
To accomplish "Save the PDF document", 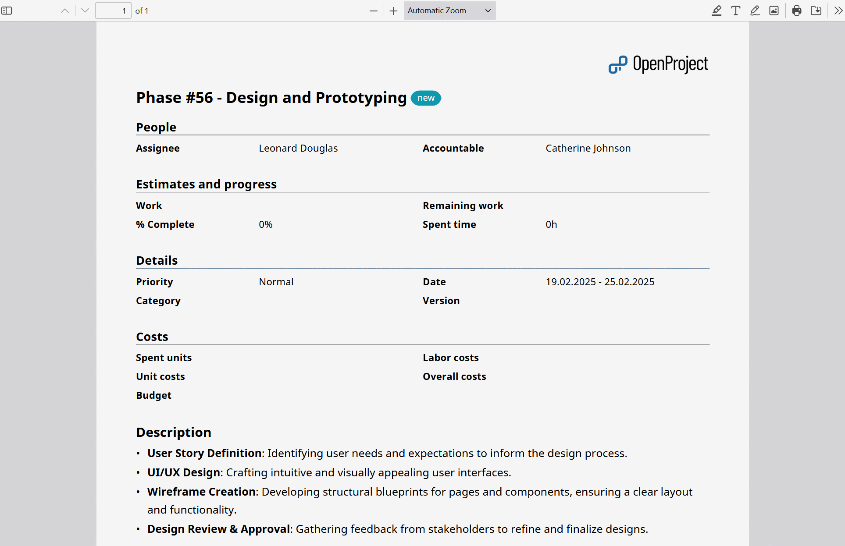I will coord(816,11).
